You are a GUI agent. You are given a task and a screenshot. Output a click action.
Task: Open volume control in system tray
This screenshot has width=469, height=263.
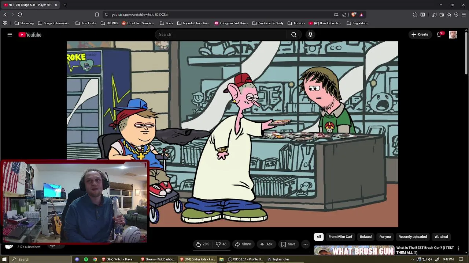pos(431,259)
